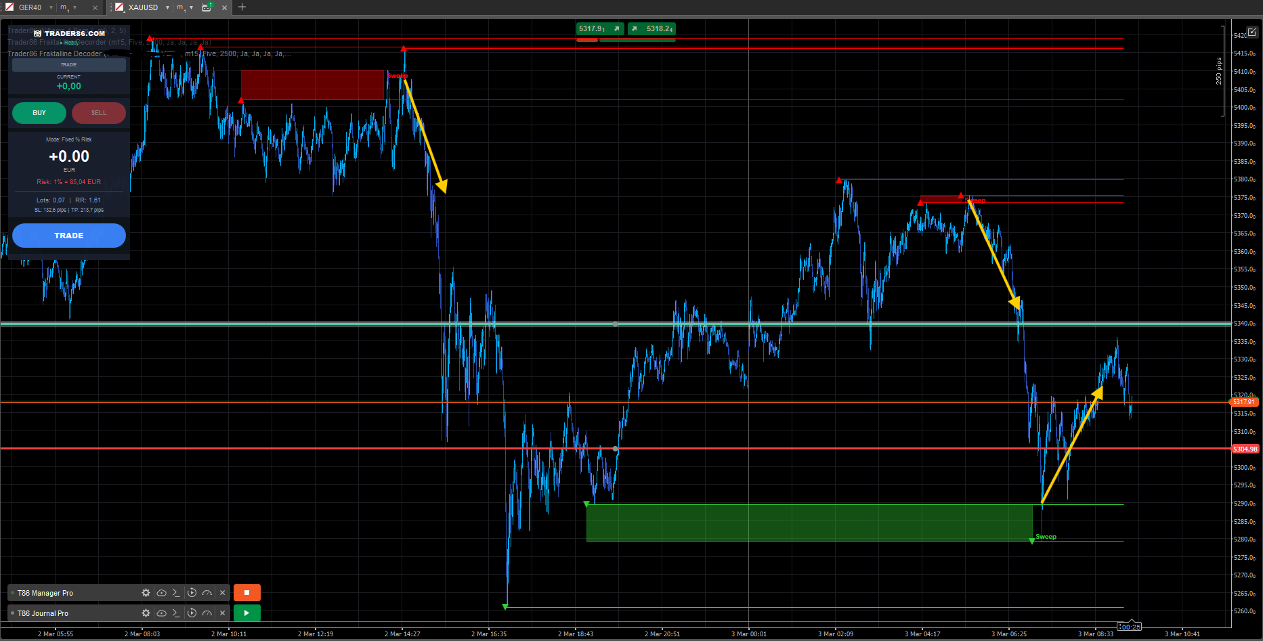Viewport: 1263px width, 641px height.
Task: Click the green 5318.24 buy price button
Action: click(x=651, y=28)
